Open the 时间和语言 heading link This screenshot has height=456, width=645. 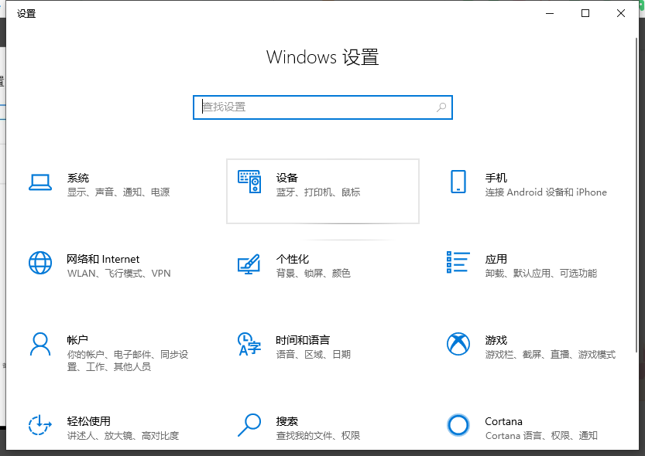pyautogui.click(x=303, y=340)
